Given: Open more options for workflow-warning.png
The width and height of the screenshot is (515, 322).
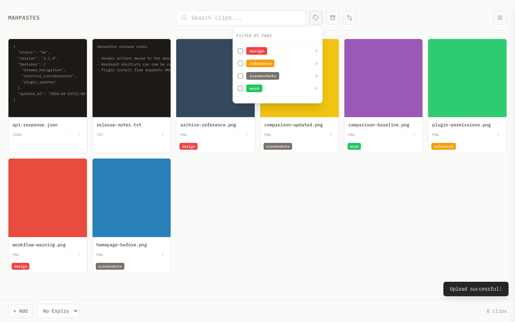Looking at the screenshot, I should point(79,255).
